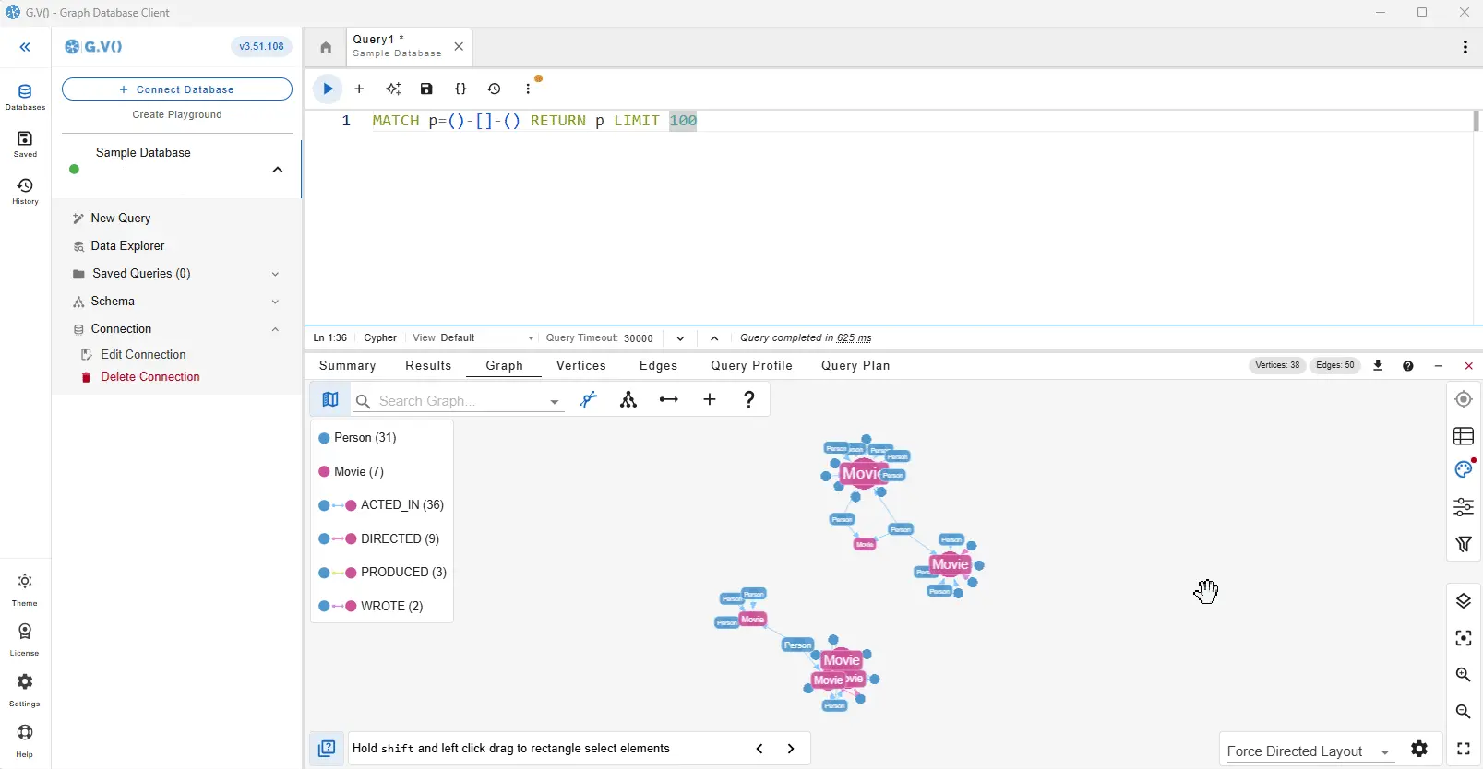
Task: Open the Databases sidebar panel
Action: point(25,97)
